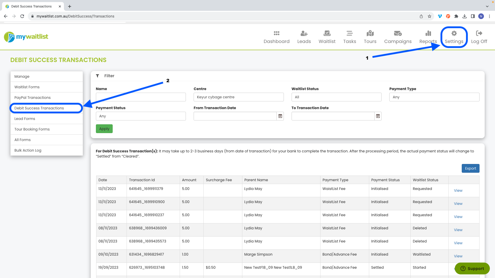Screen dimensions: 495x278
Task: Click the Apply filter button
Action: [104, 129]
